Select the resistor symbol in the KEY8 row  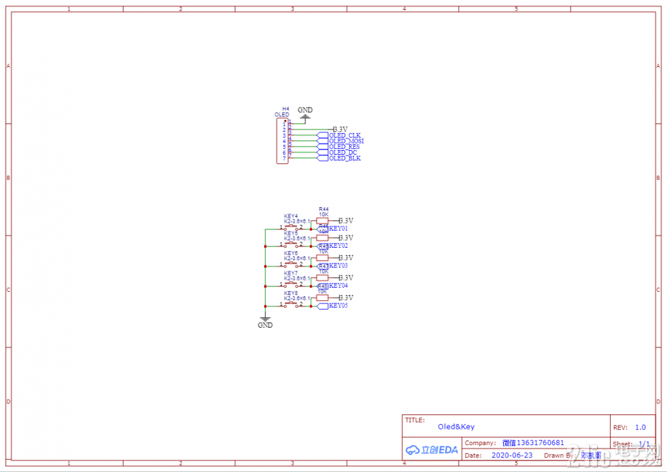[322, 298]
